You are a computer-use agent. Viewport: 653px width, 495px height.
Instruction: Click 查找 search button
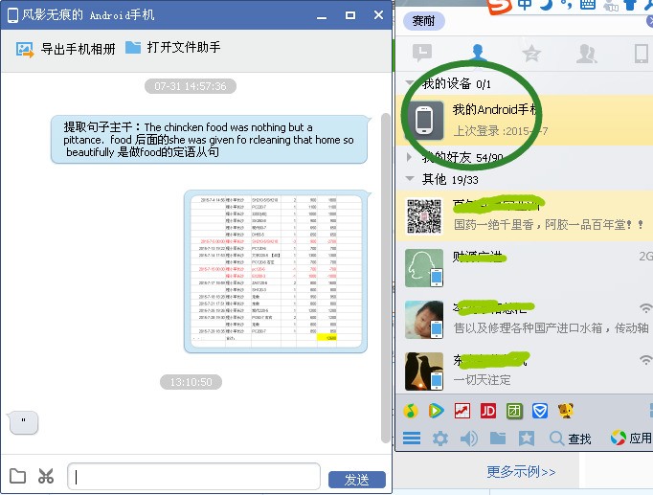coord(571,438)
